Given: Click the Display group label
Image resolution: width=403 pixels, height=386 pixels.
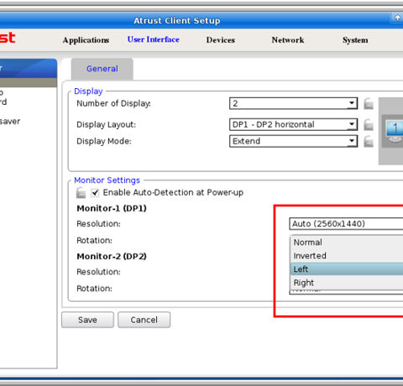Looking at the screenshot, I should pyautogui.click(x=88, y=91).
